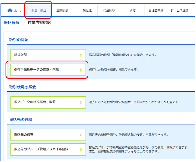Click arrow on 振込先のグループ管理/ファイル登録
The width and height of the screenshot is (196, 162).
pos(81,150)
